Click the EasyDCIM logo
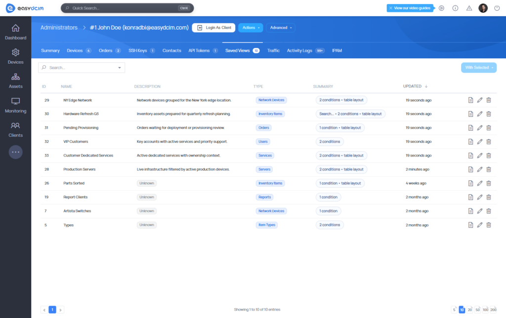Screen dimensions: 506x318 tap(25, 8)
